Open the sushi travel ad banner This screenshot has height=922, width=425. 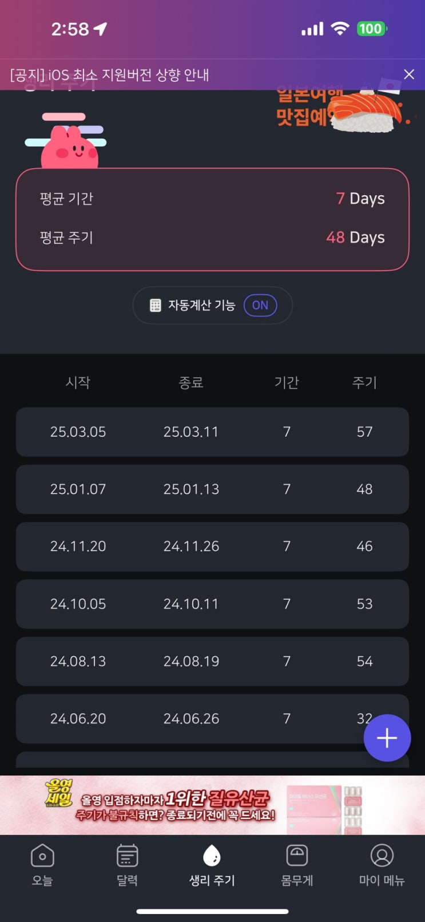pyautogui.click(x=343, y=110)
